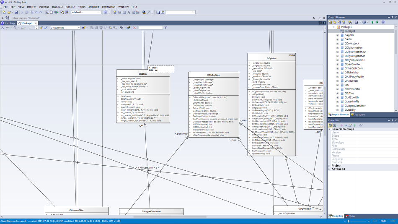Open the Default Style dropdown

79,28
